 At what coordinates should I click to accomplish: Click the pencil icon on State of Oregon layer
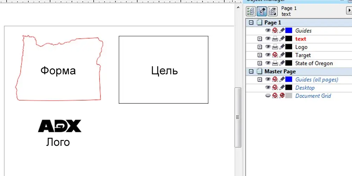[x=282, y=63]
